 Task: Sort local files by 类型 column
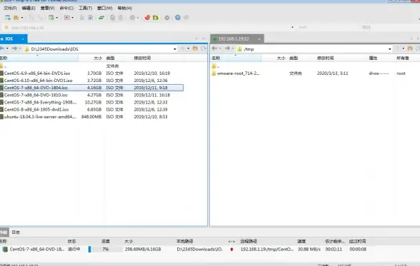coord(110,58)
